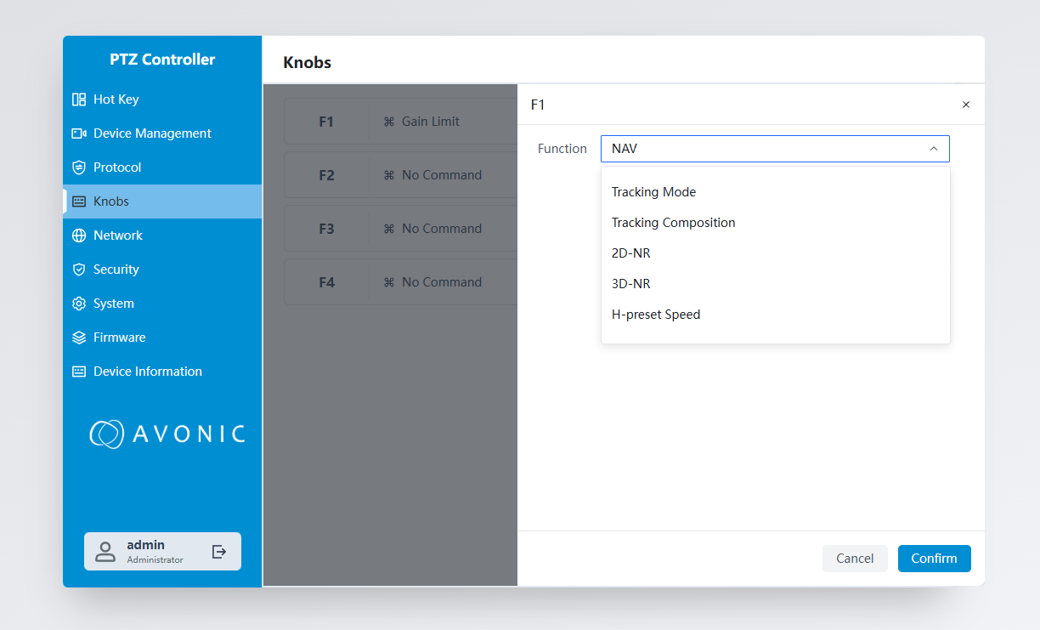Image resolution: width=1040 pixels, height=630 pixels.
Task: Open the Protocol settings page
Action: pyautogui.click(x=162, y=167)
